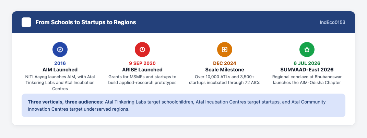The width and height of the screenshot is (367, 138).
Task: Open the SUMVAAD-East 2026 heading
Action: point(307,69)
